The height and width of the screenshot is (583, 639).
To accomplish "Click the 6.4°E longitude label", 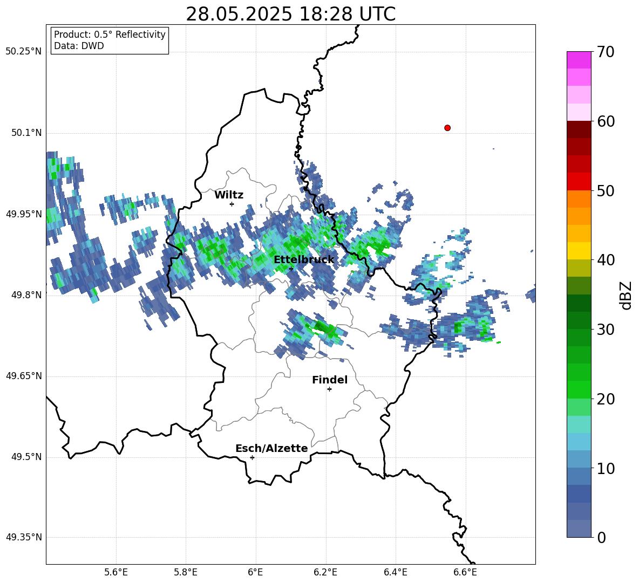I will pos(395,572).
